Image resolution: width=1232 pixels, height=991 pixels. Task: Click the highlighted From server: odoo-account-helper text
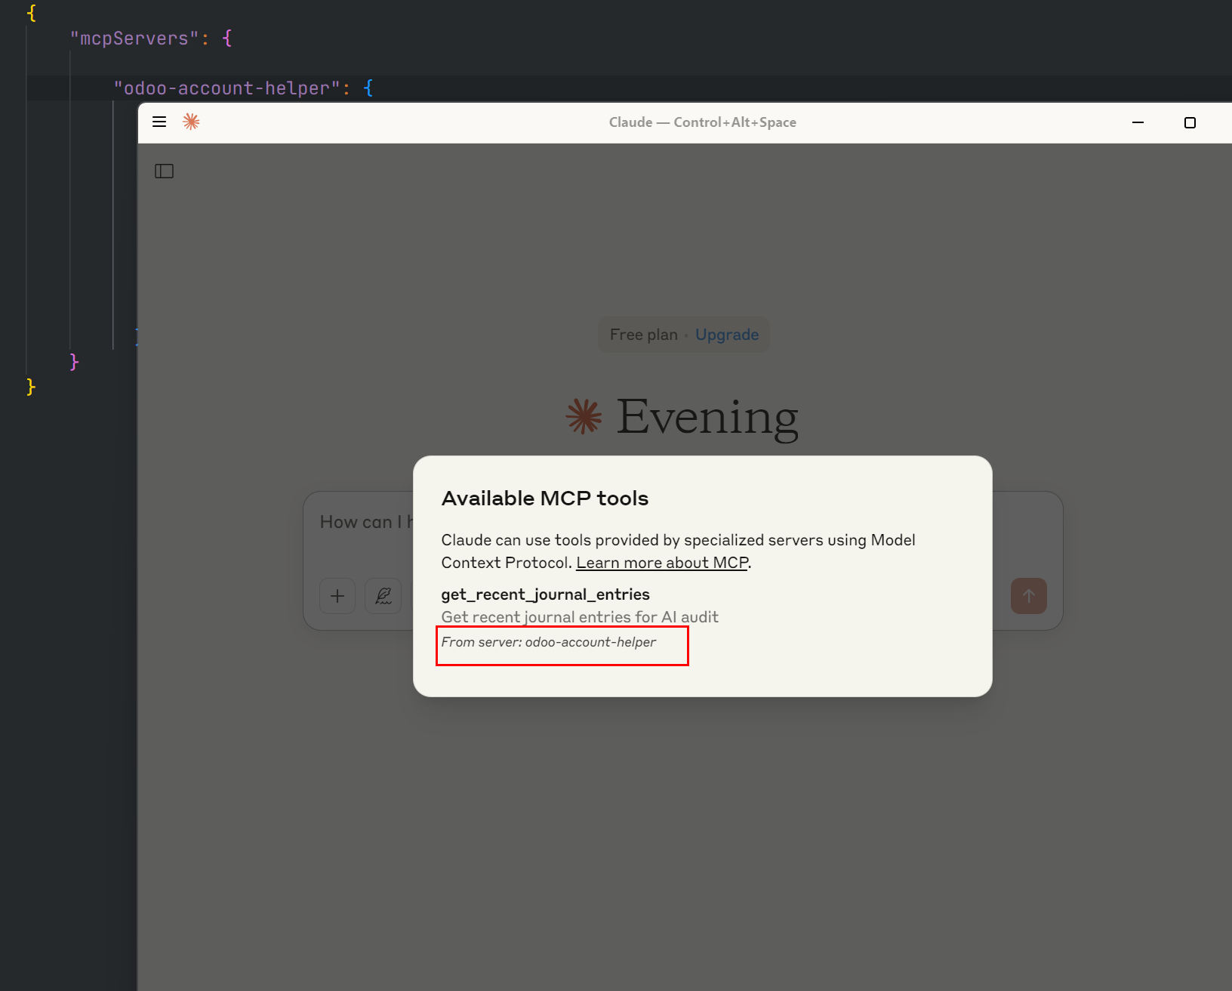point(562,643)
